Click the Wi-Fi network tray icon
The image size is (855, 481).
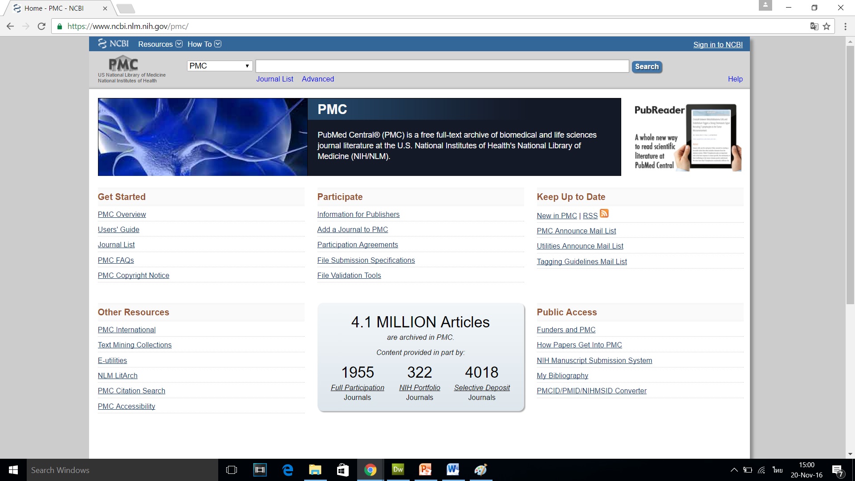762,470
